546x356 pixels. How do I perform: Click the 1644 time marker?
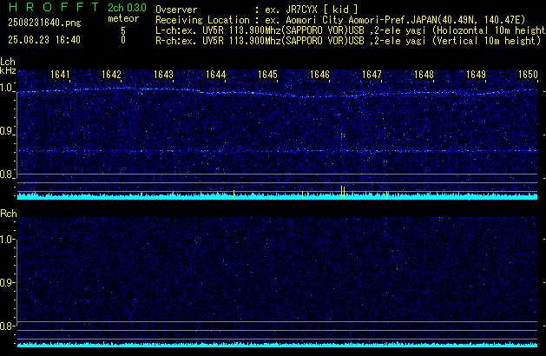tap(216, 75)
